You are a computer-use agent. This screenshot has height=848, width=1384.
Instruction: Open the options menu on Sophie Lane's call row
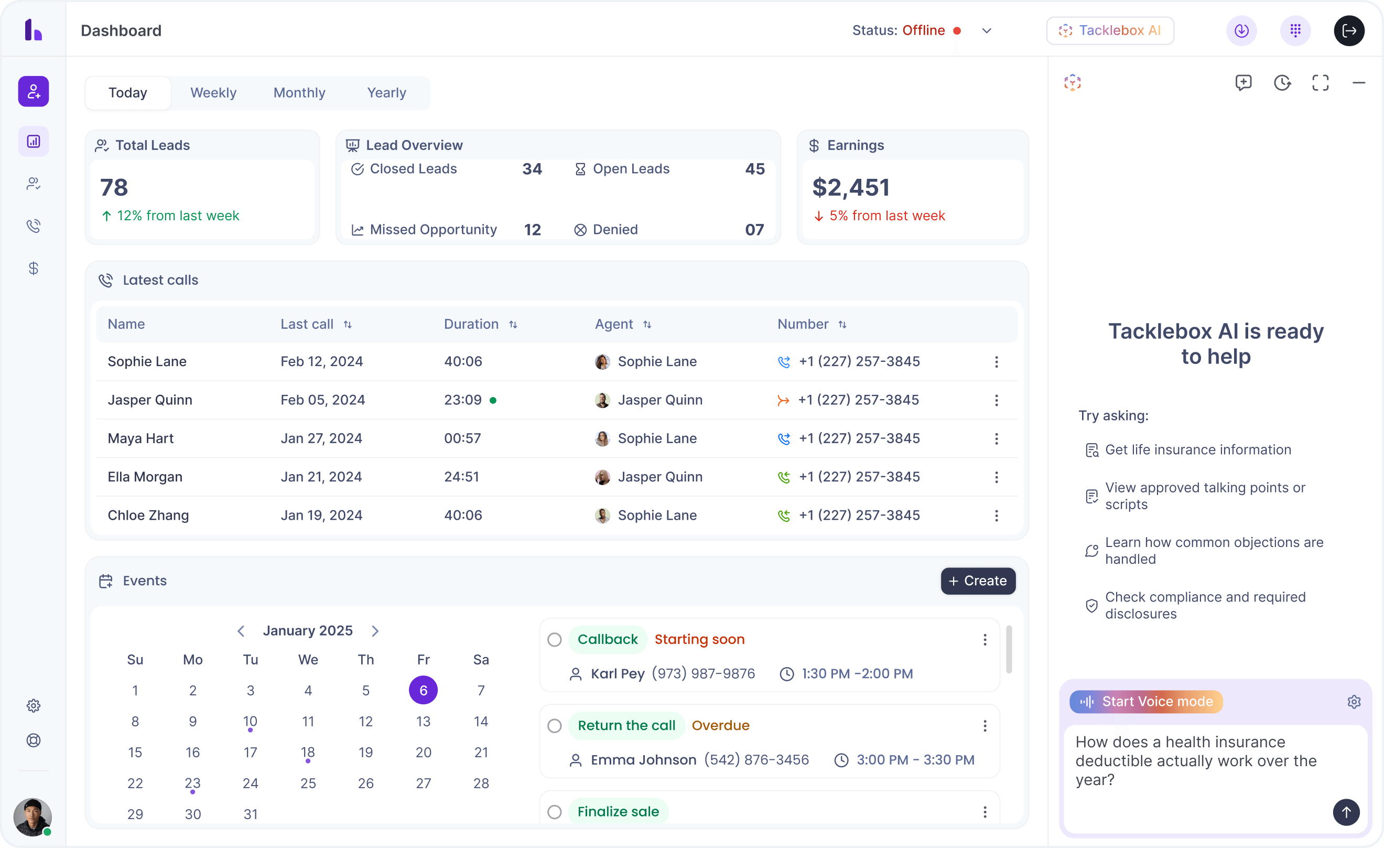[997, 362]
